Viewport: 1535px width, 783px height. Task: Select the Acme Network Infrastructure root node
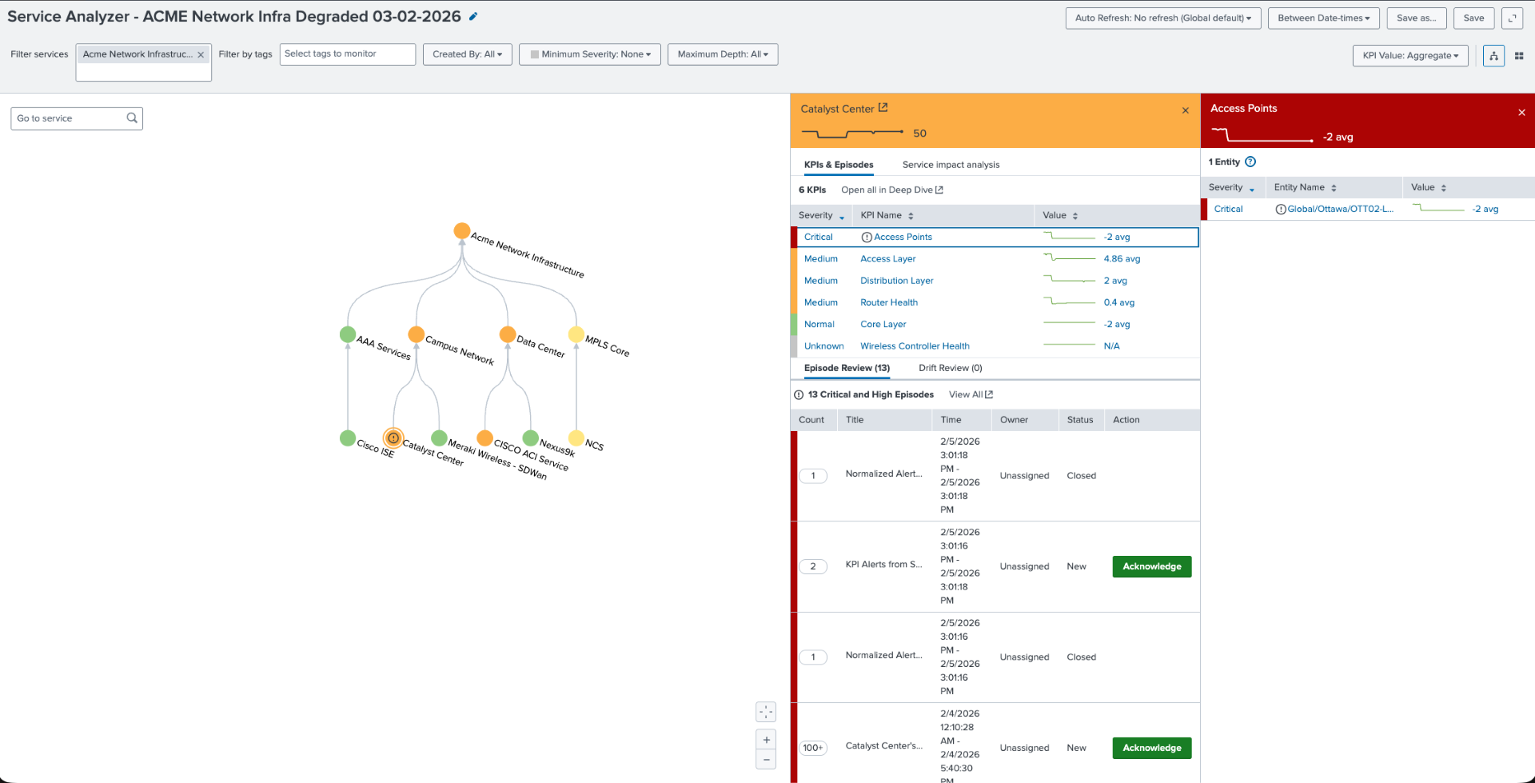(462, 231)
